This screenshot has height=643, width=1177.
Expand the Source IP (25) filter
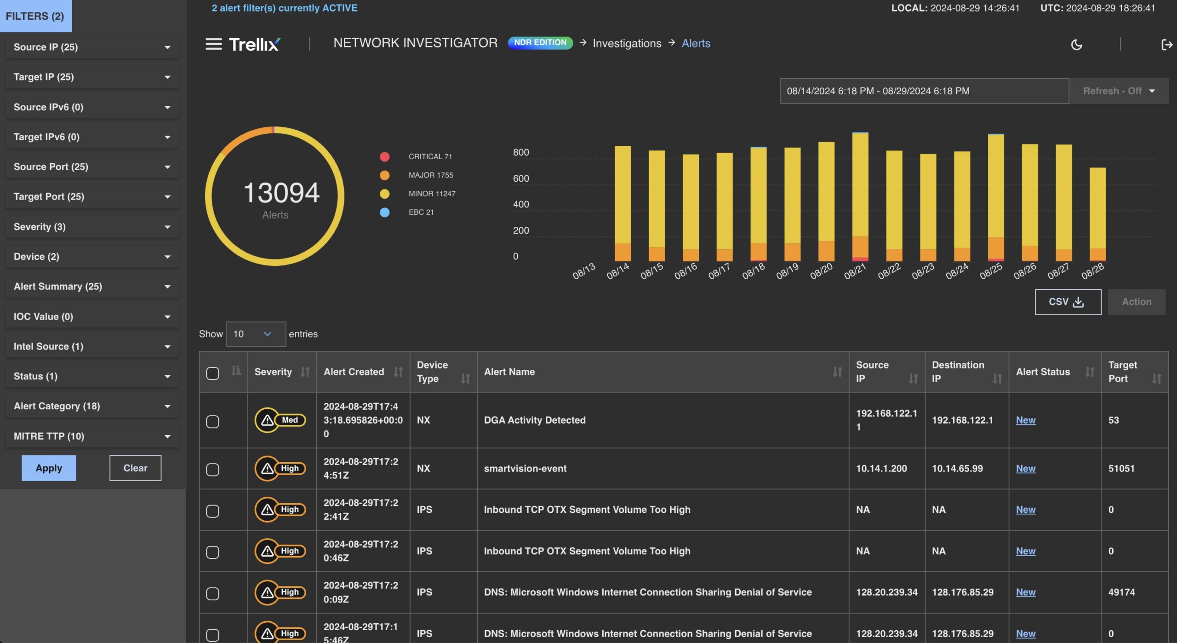(92, 47)
